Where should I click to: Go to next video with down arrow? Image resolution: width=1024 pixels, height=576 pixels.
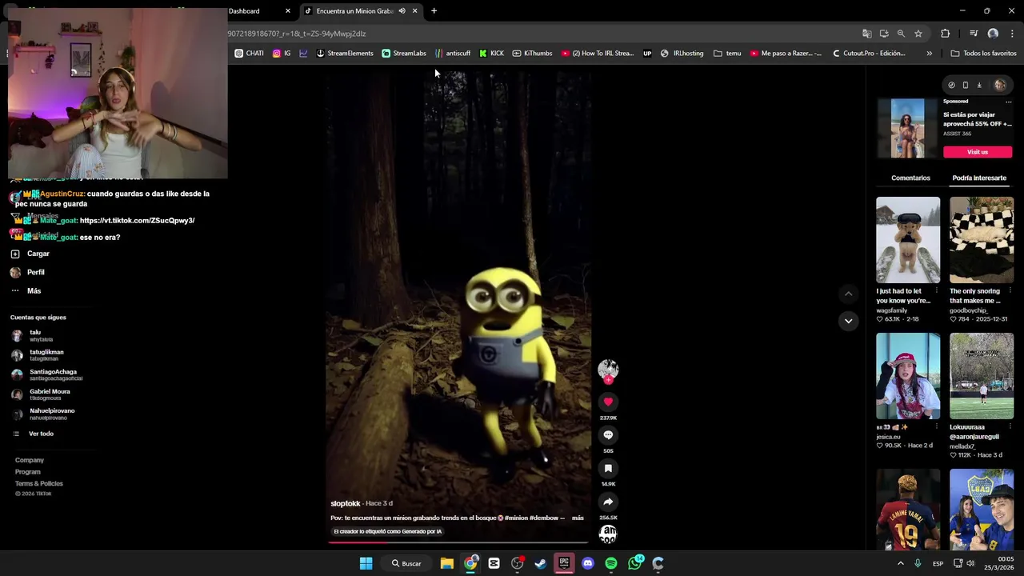click(x=849, y=321)
